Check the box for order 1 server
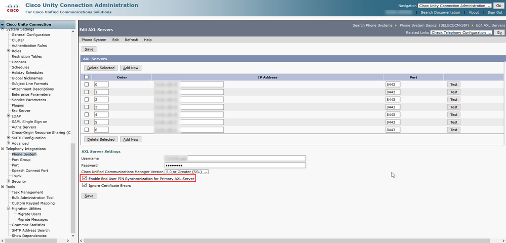The width and height of the screenshot is (506, 243). pos(86,92)
